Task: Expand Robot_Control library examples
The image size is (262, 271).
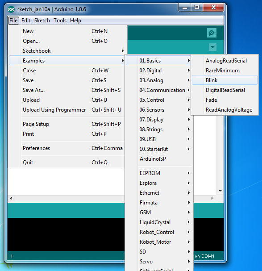Action: coord(158,232)
